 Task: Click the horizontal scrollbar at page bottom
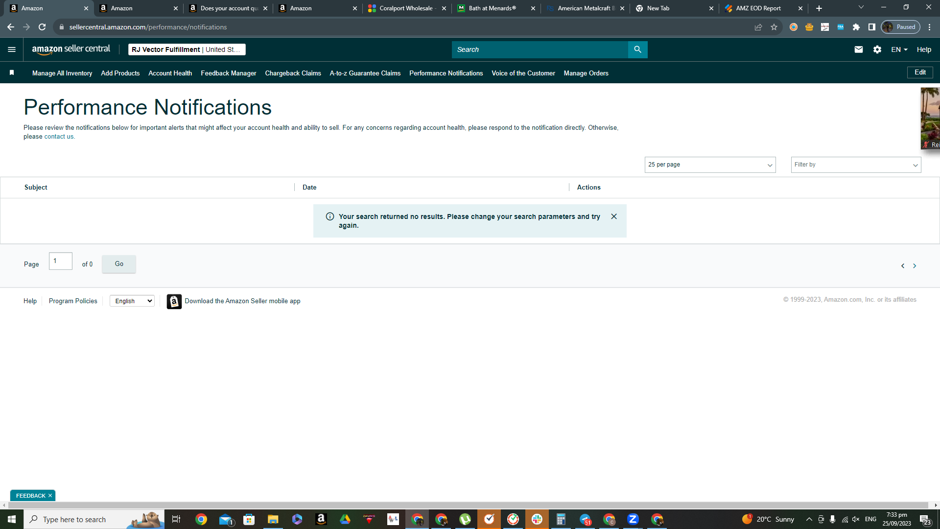tap(467, 505)
